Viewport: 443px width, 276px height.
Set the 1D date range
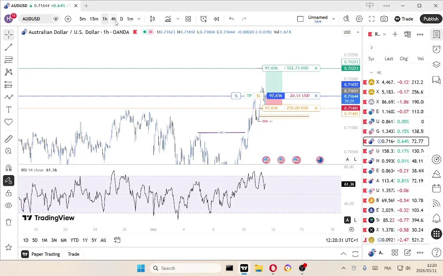coord(26,240)
